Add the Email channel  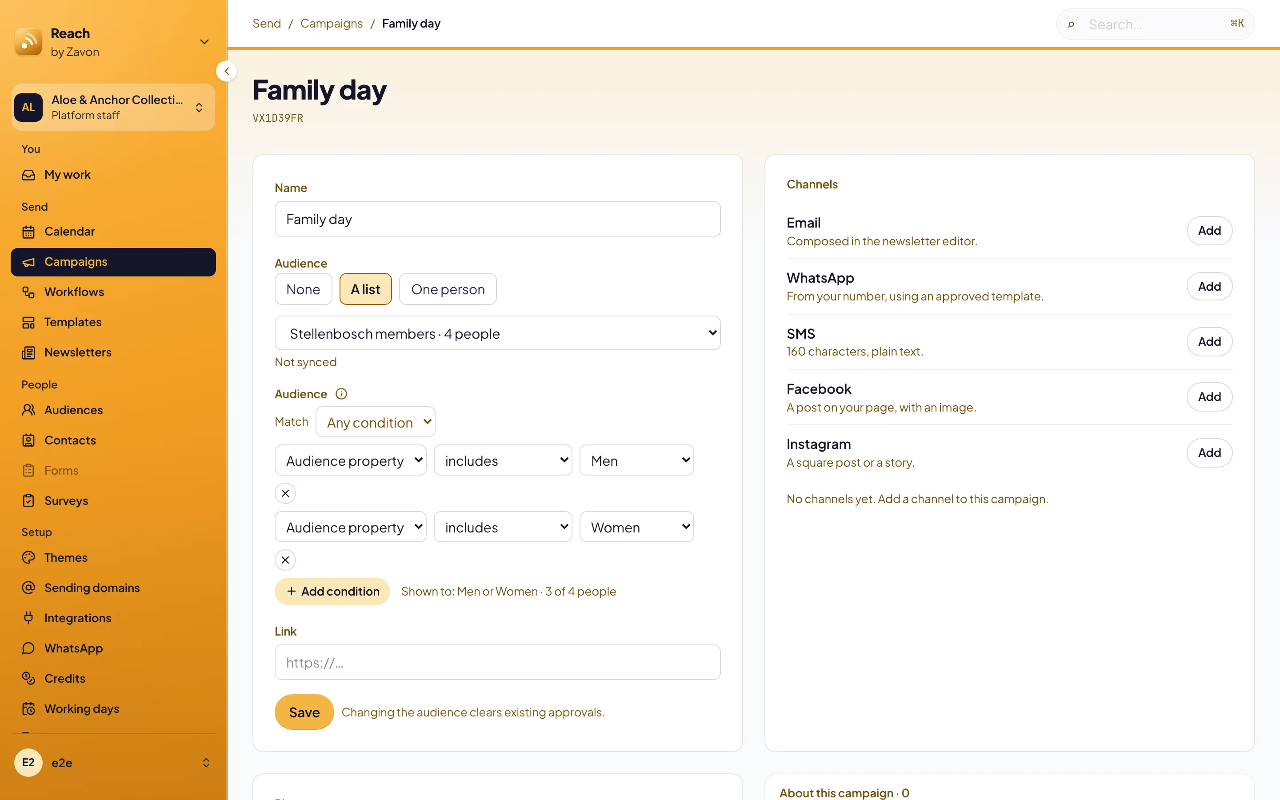pyautogui.click(x=1209, y=231)
